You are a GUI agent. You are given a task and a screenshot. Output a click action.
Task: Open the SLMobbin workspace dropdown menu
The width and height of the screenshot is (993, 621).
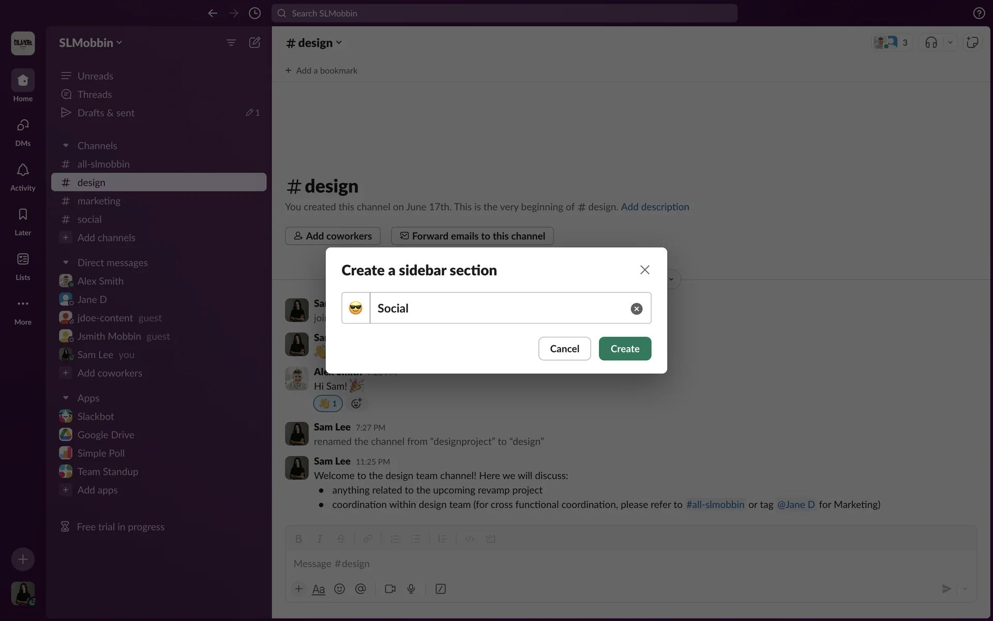pyautogui.click(x=91, y=43)
